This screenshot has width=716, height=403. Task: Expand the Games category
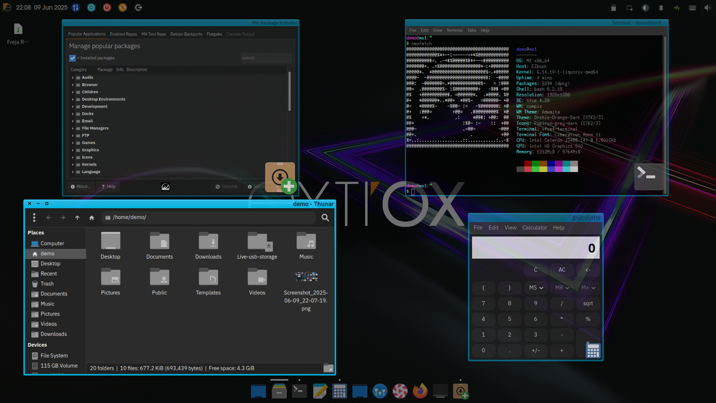(x=73, y=143)
